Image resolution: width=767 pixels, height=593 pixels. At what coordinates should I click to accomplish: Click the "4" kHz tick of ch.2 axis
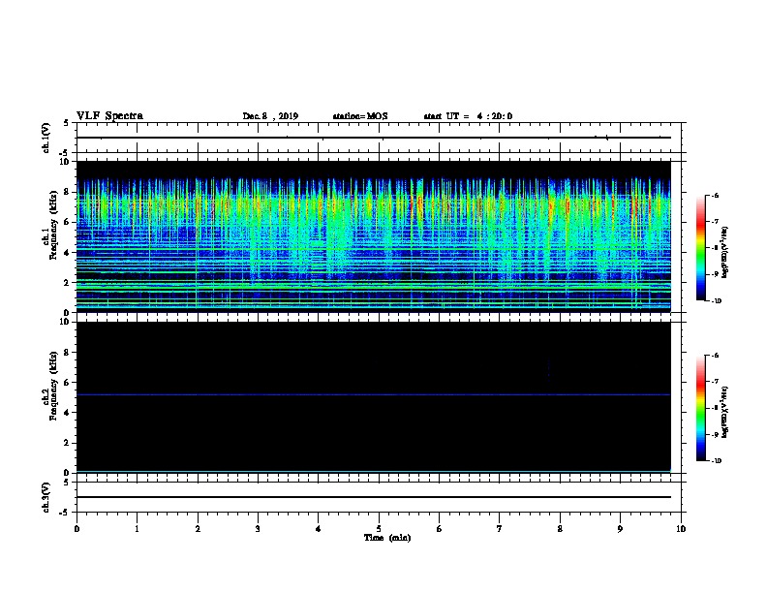click(67, 413)
